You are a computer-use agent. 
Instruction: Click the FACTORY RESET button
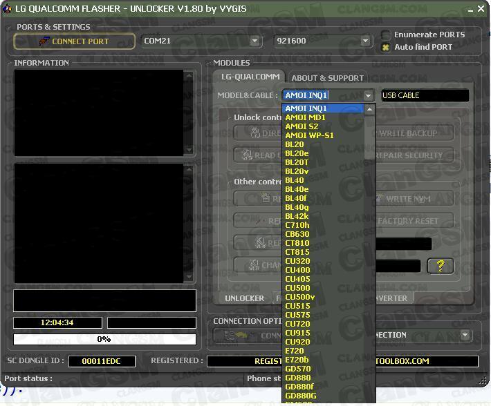pyautogui.click(x=414, y=221)
